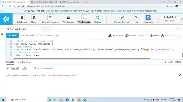Expand the error message view

click(180, 75)
